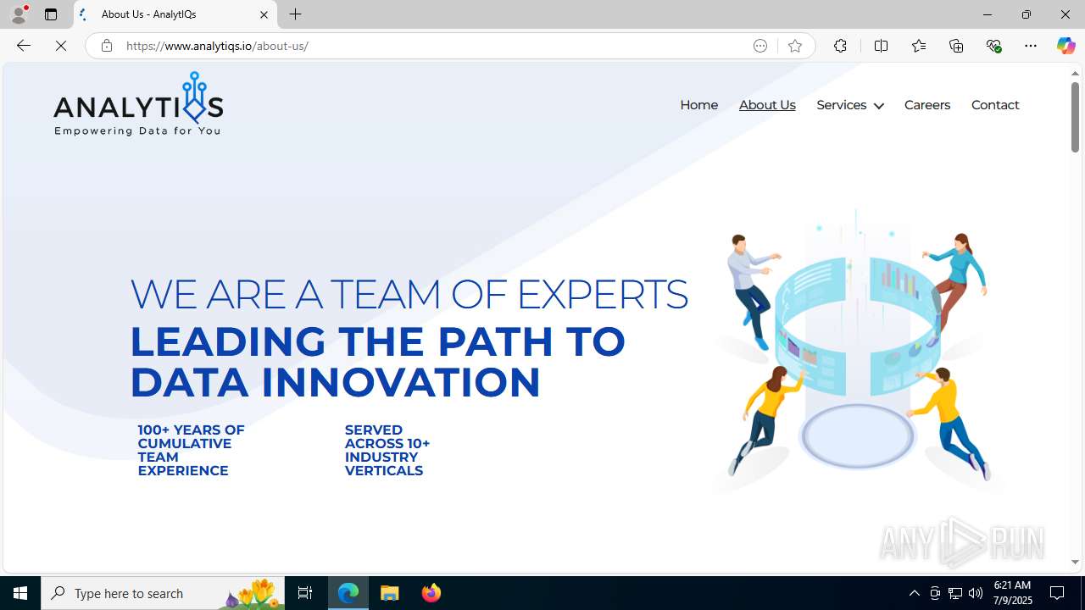The width and height of the screenshot is (1085, 610).
Task: Open the volume control tray icon
Action: tap(976, 593)
